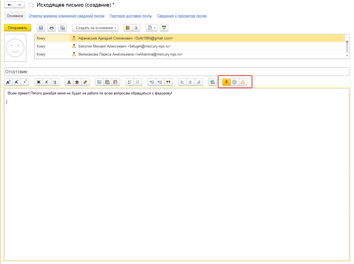354x264 pixels.
Task: Toggle italic formatting (К)
Action: (47, 82)
